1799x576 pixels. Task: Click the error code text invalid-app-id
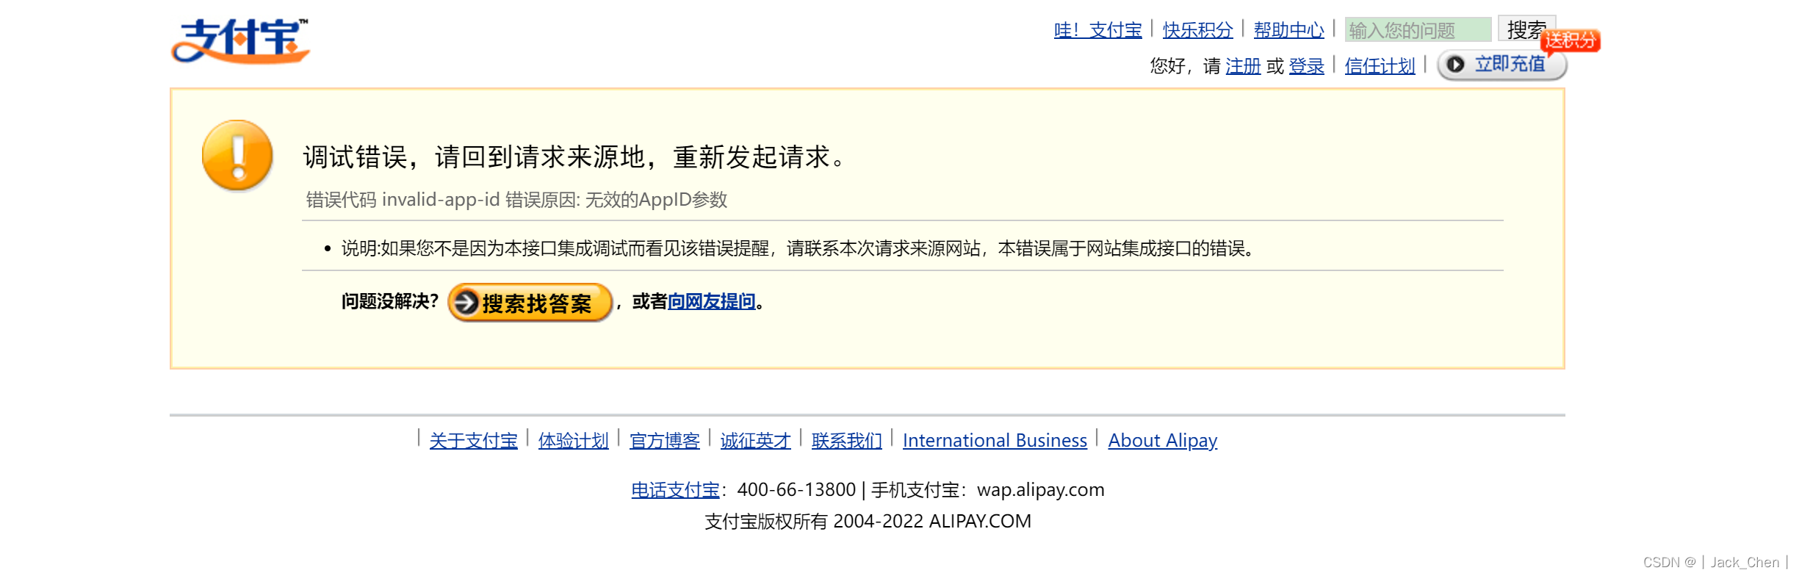pos(441,200)
